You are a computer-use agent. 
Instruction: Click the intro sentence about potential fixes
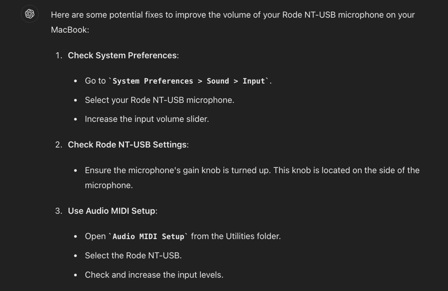[233, 15]
